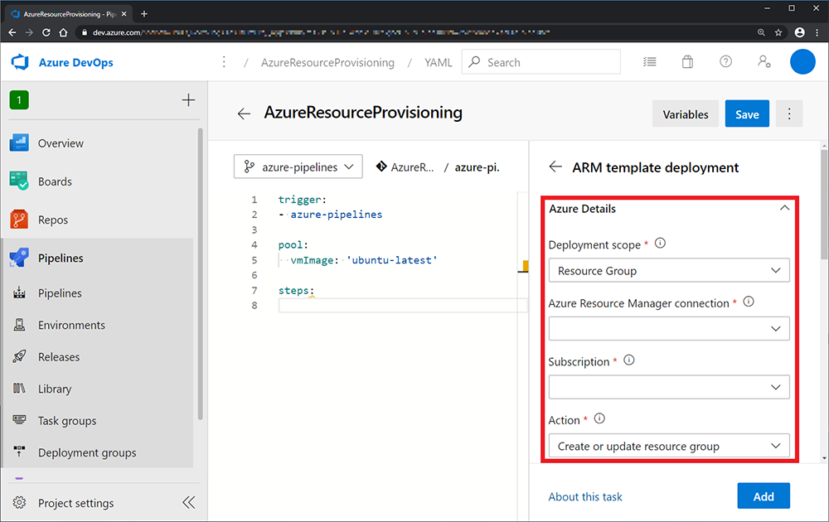The height and width of the screenshot is (522, 829).
Task: Open a new browser tab
Action: (x=143, y=14)
